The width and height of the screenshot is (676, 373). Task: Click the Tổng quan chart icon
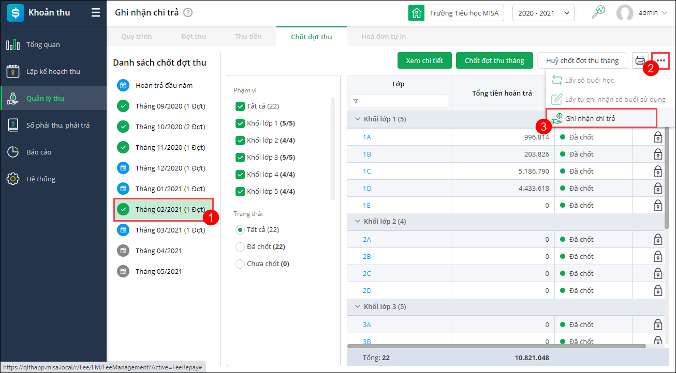pyautogui.click(x=13, y=44)
